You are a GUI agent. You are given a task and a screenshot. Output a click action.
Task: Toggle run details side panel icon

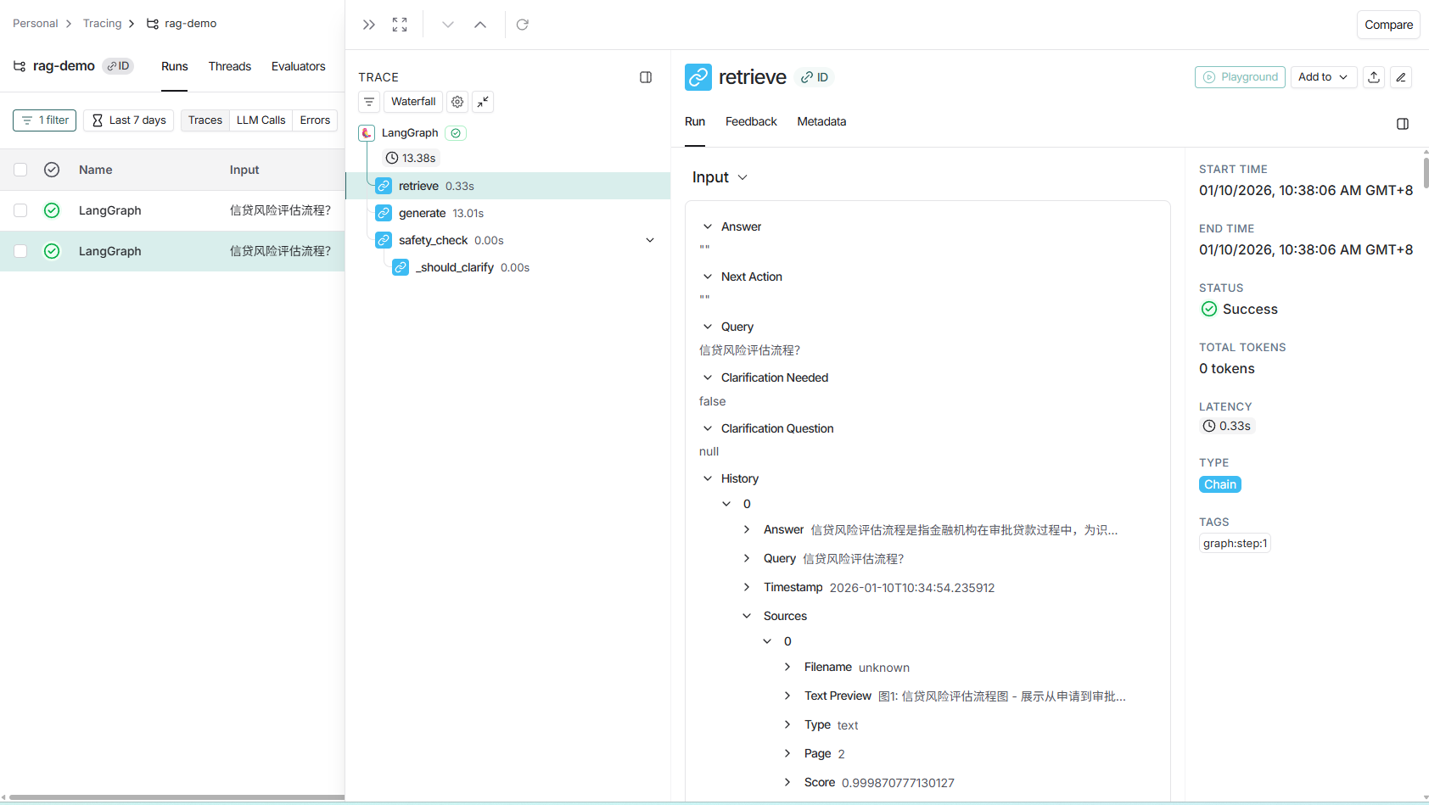(x=1403, y=124)
